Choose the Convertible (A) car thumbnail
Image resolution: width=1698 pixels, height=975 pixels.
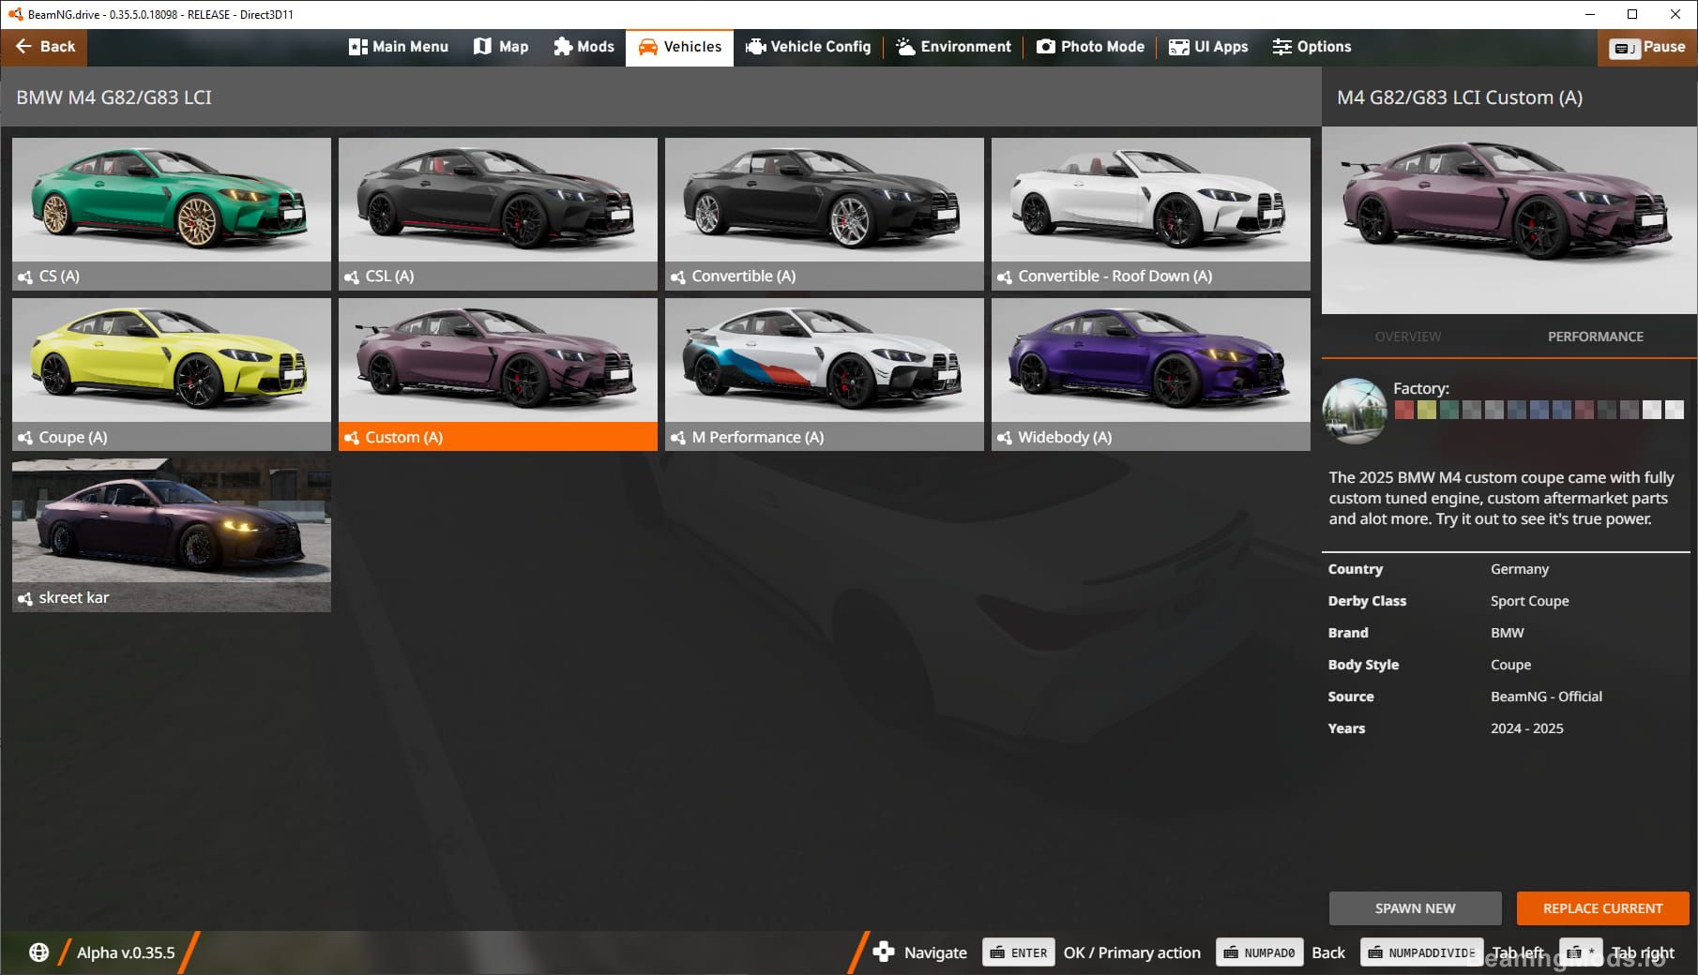click(825, 200)
